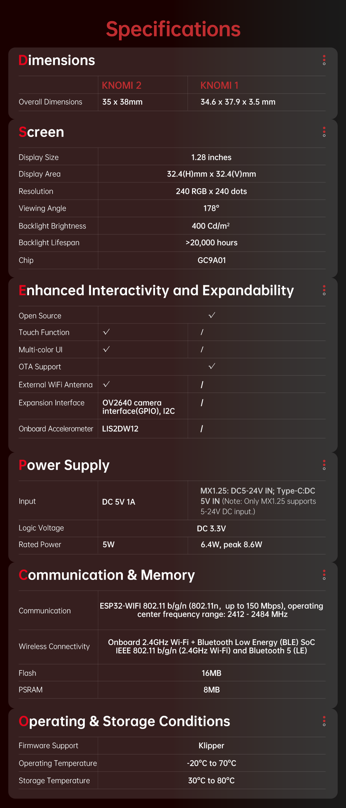
Task: Click the Power Supply three-dot icon
Action: [x=324, y=465]
